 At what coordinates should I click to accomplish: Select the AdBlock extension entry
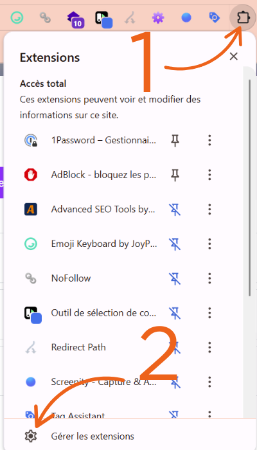(x=91, y=175)
